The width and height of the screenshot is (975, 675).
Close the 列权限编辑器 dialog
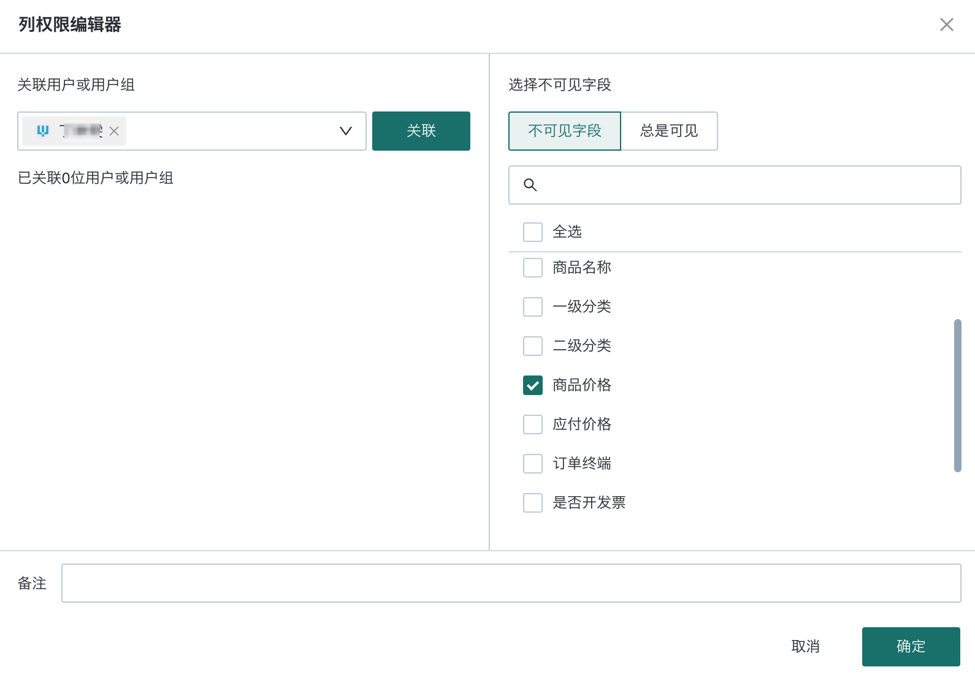pyautogui.click(x=946, y=25)
